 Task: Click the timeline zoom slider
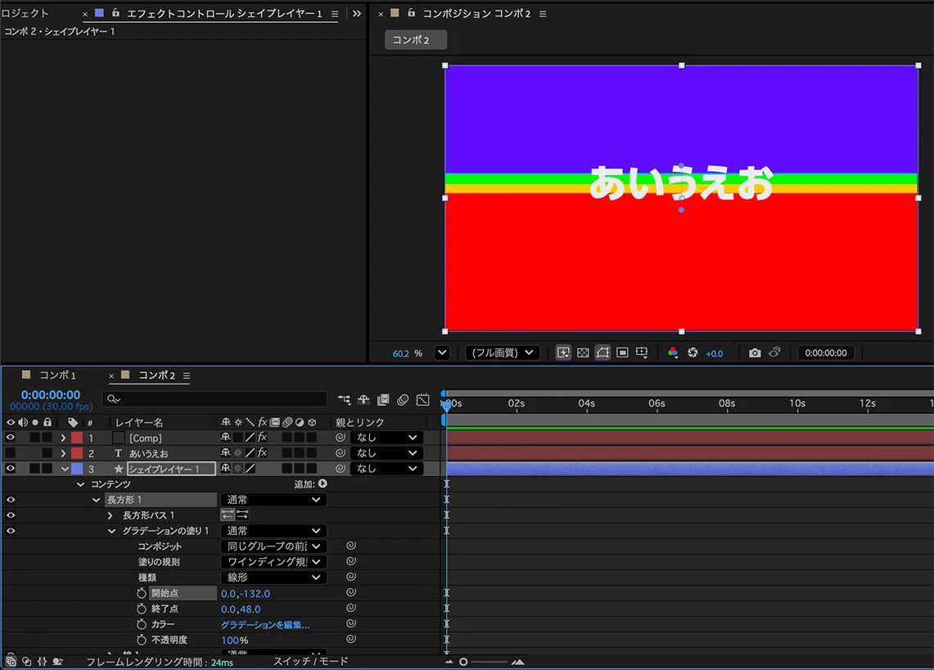coord(484,662)
